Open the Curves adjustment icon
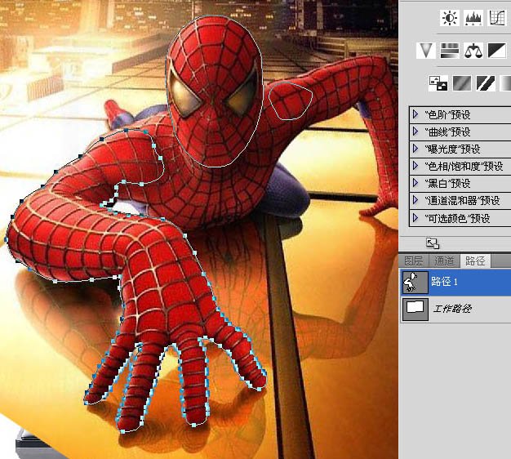The image size is (511, 459). [x=496, y=18]
